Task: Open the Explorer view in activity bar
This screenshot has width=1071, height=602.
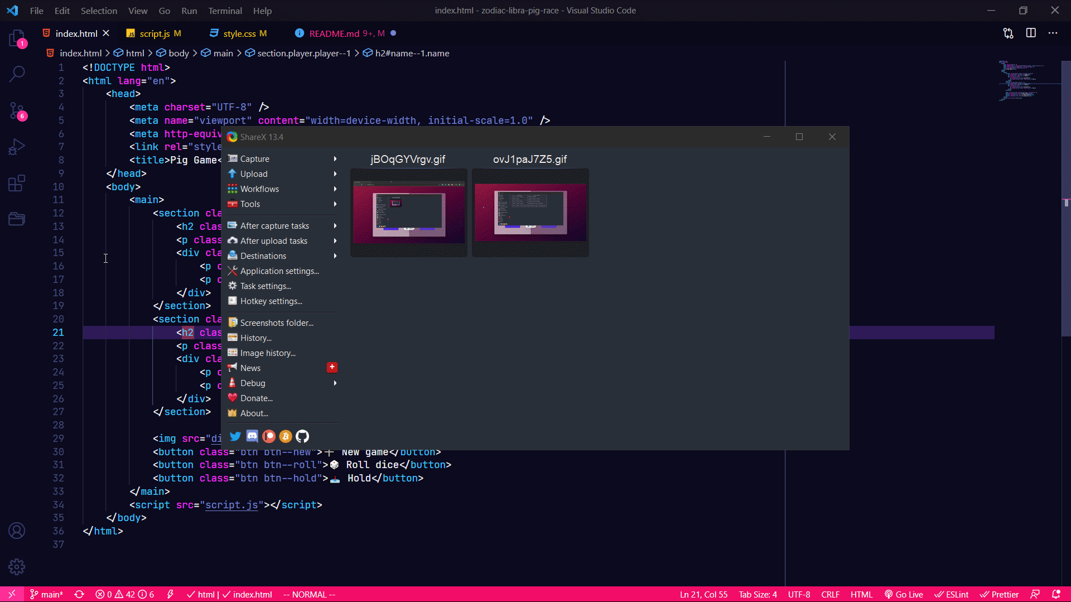Action: point(17,39)
